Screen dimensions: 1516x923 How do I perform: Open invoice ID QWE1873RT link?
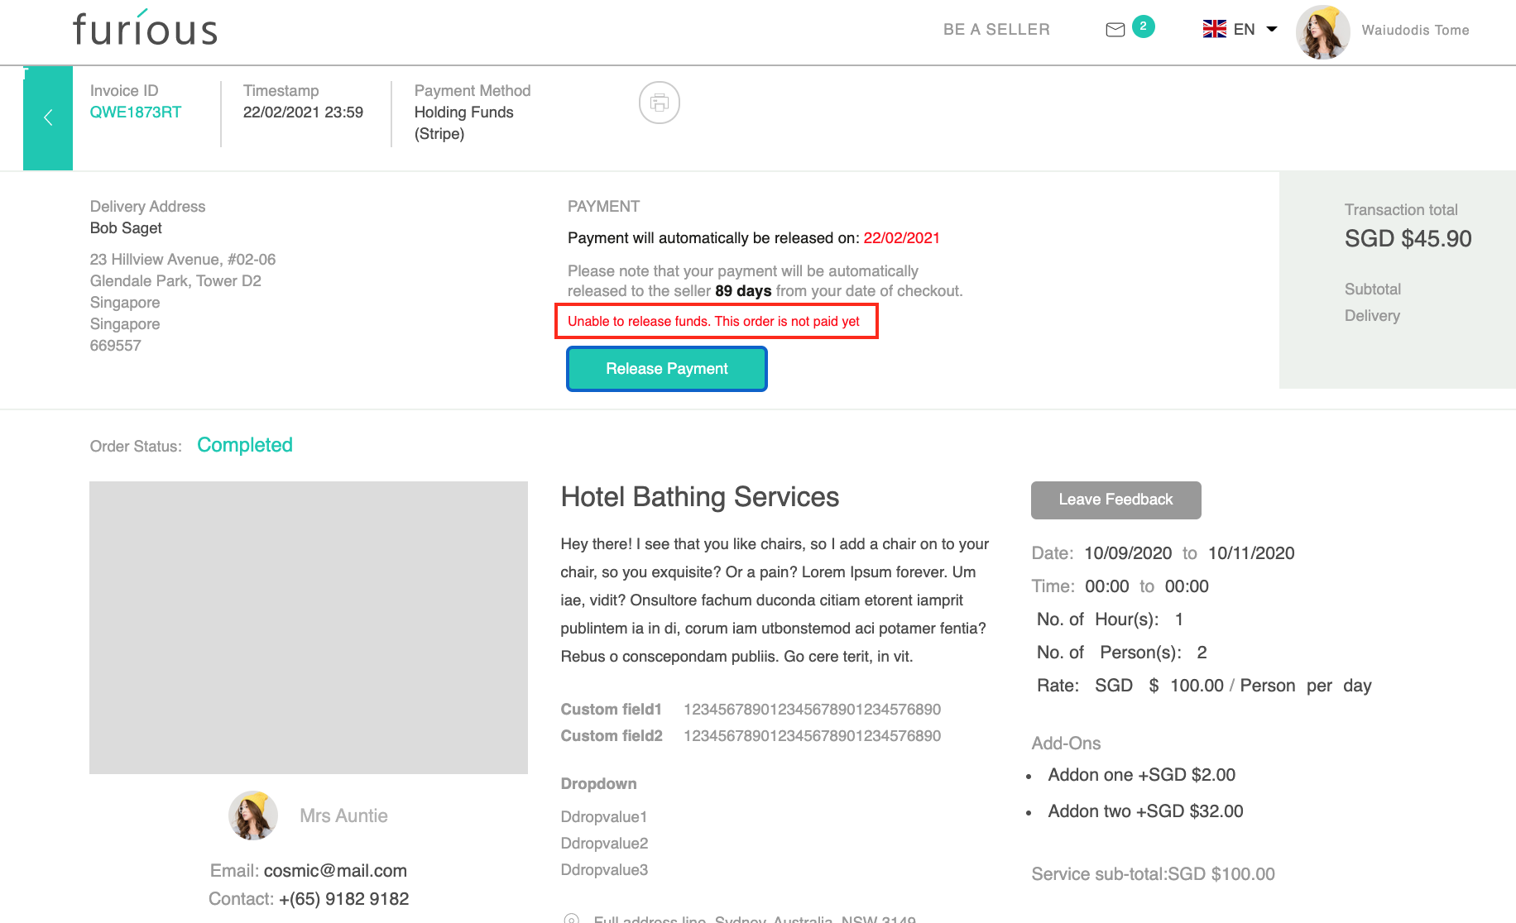tap(136, 112)
